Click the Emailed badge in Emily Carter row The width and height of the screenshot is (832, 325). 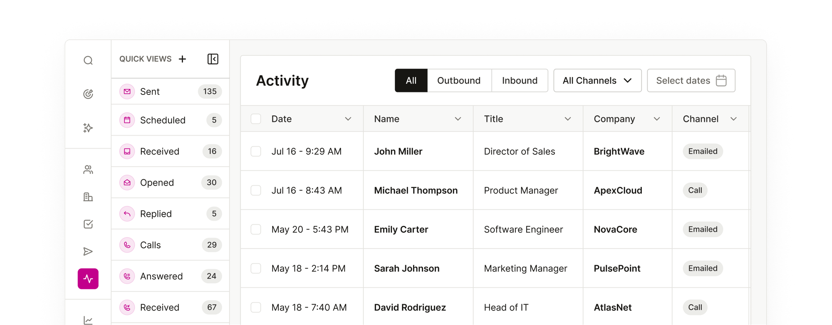tap(703, 229)
